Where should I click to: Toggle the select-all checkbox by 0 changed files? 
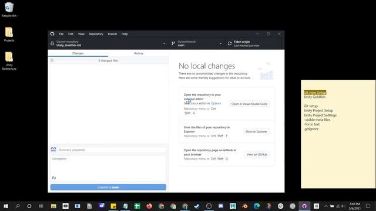point(52,60)
